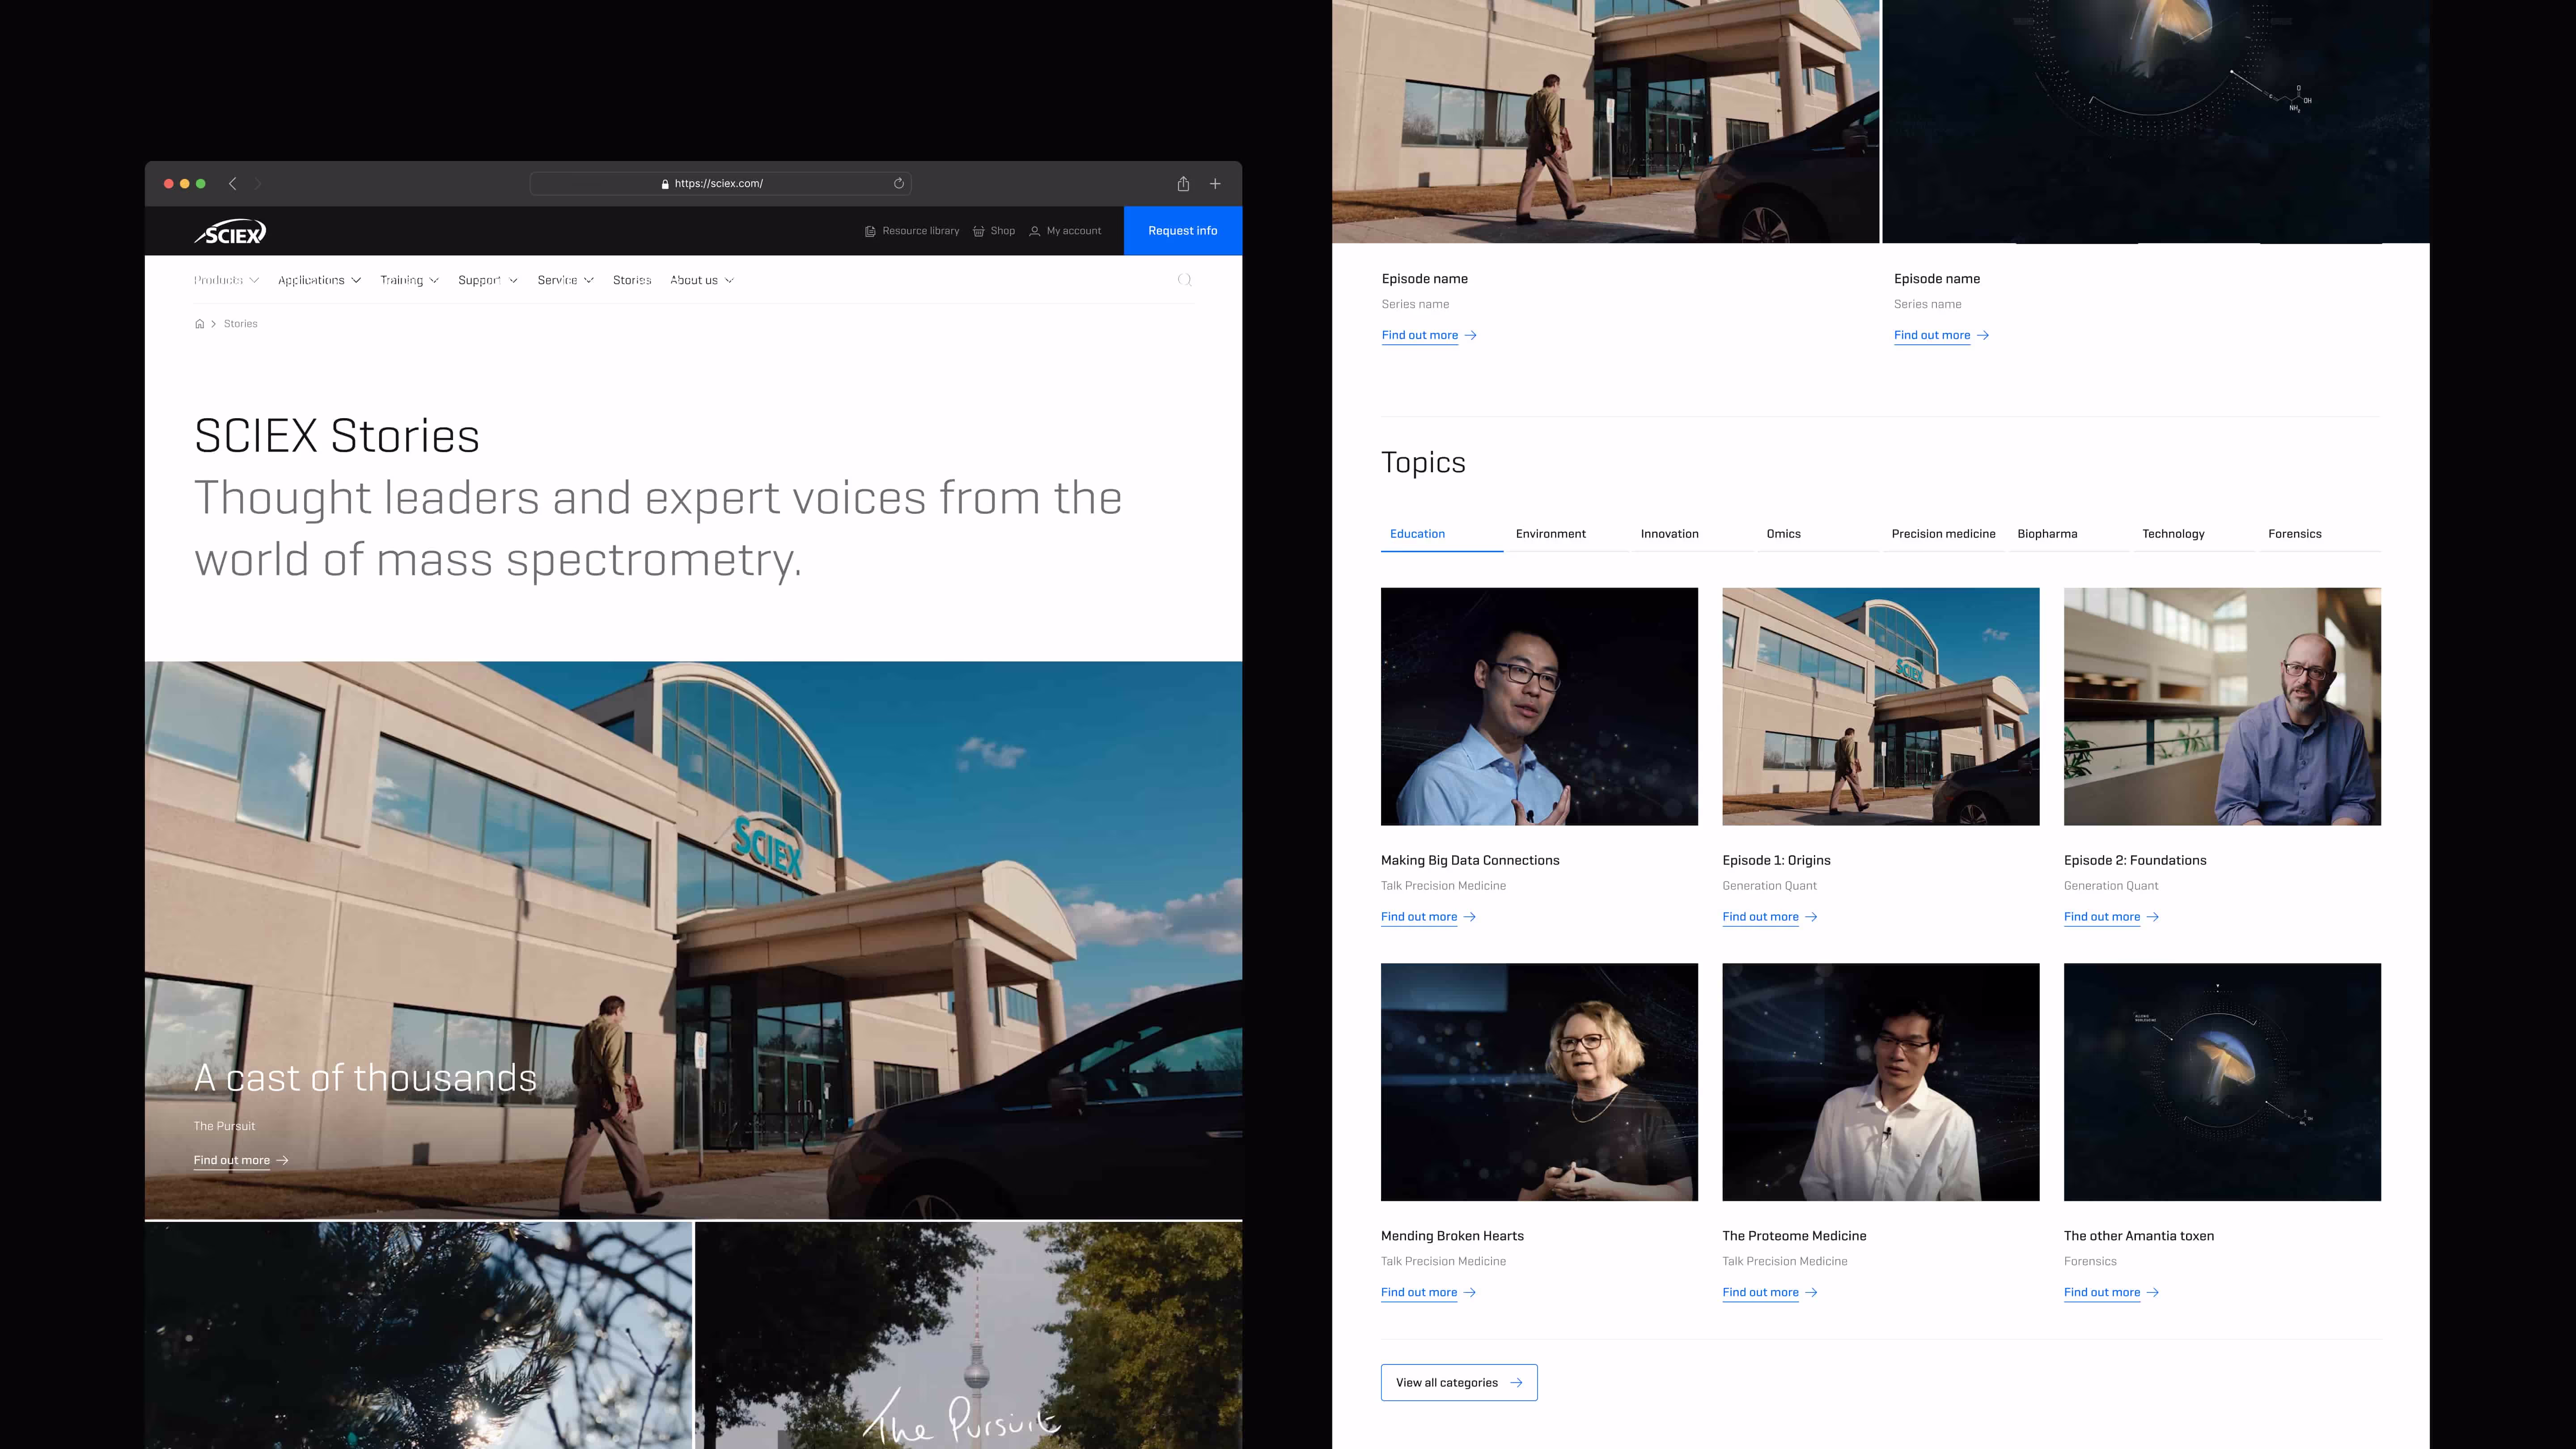Click the Request info button

click(x=1183, y=231)
